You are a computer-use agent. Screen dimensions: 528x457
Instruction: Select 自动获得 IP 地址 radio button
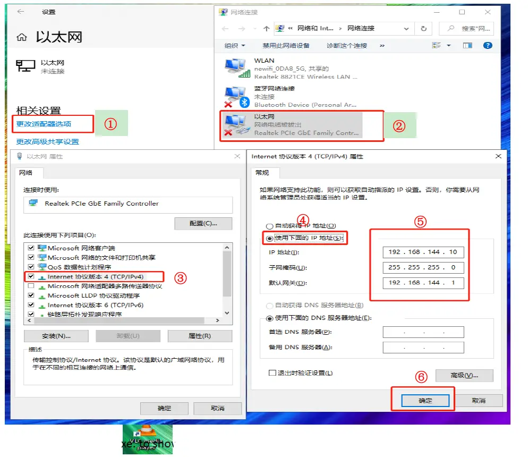point(269,226)
